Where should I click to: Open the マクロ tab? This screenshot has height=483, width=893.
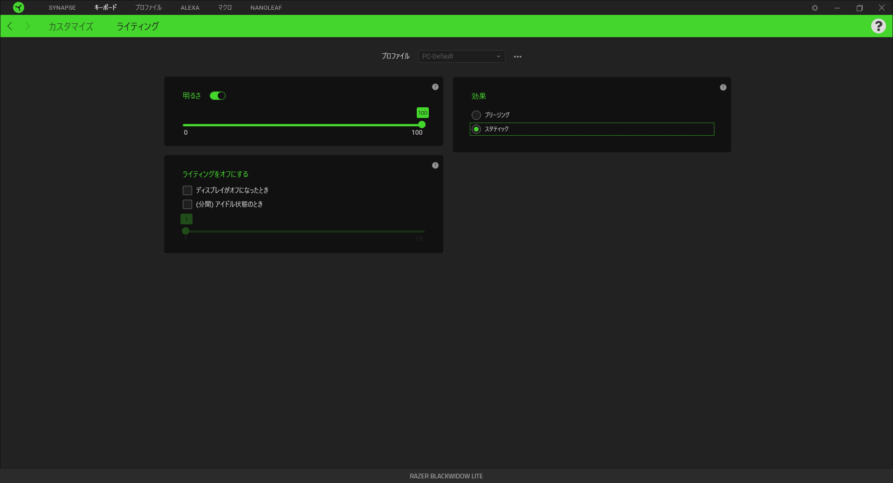pos(225,7)
